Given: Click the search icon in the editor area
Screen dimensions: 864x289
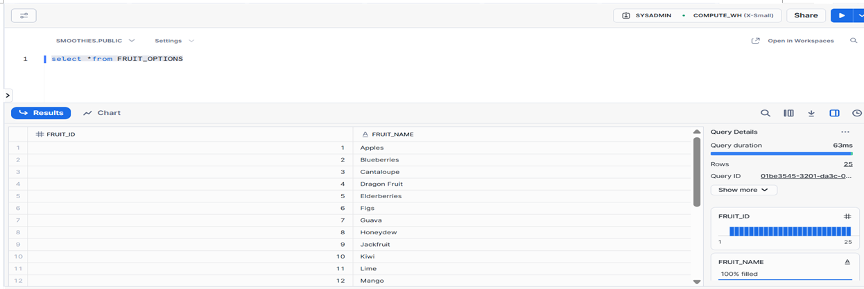Looking at the screenshot, I should 854,41.
